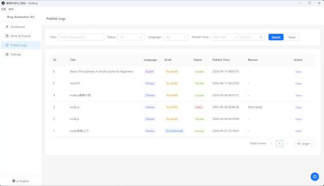Click the Failed status tag
Image resolution: width=324 pixels, height=186 pixels.
pos(198,107)
